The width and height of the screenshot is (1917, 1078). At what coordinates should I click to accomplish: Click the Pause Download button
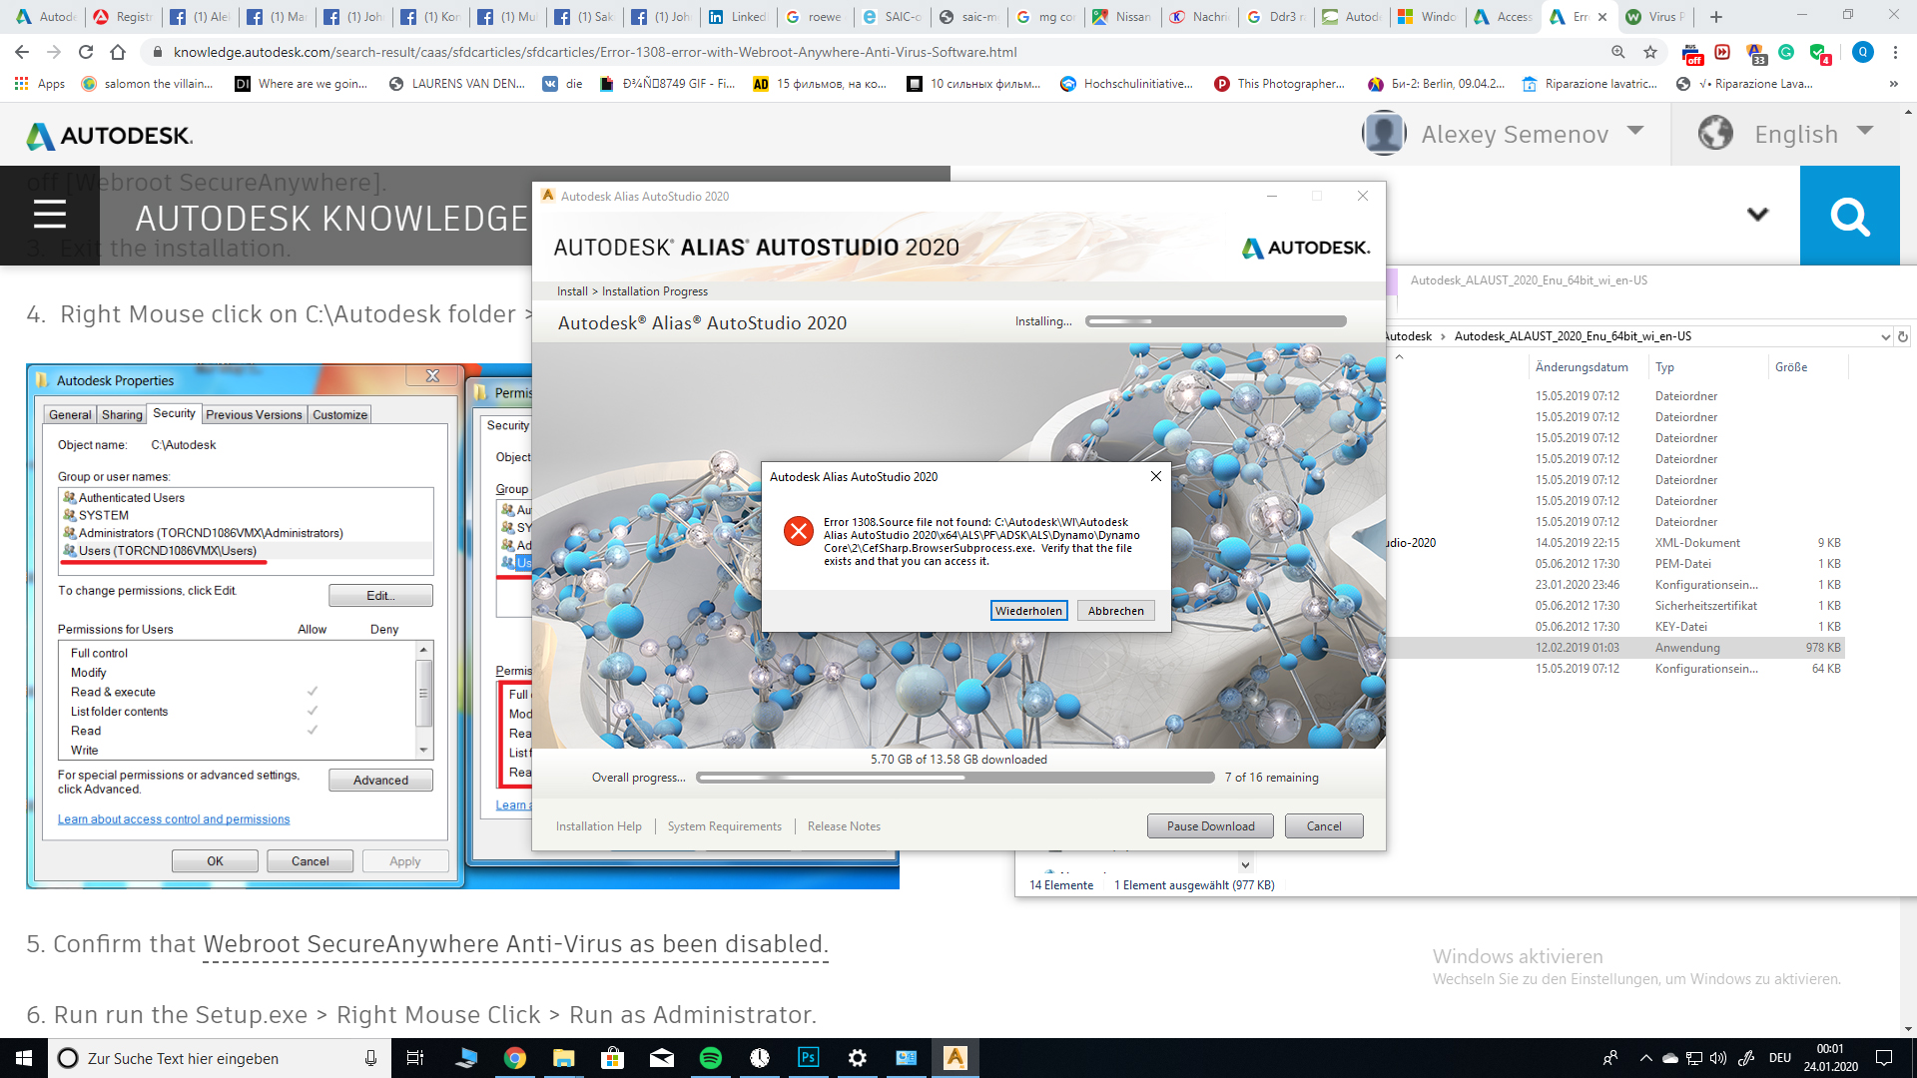(x=1210, y=826)
